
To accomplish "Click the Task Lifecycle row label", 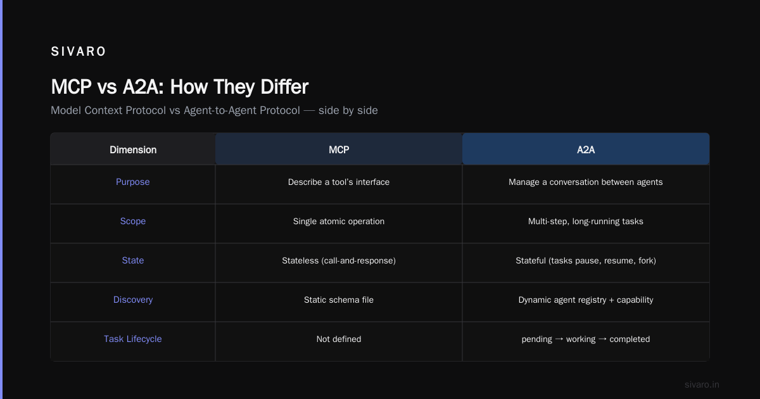I will coord(133,339).
